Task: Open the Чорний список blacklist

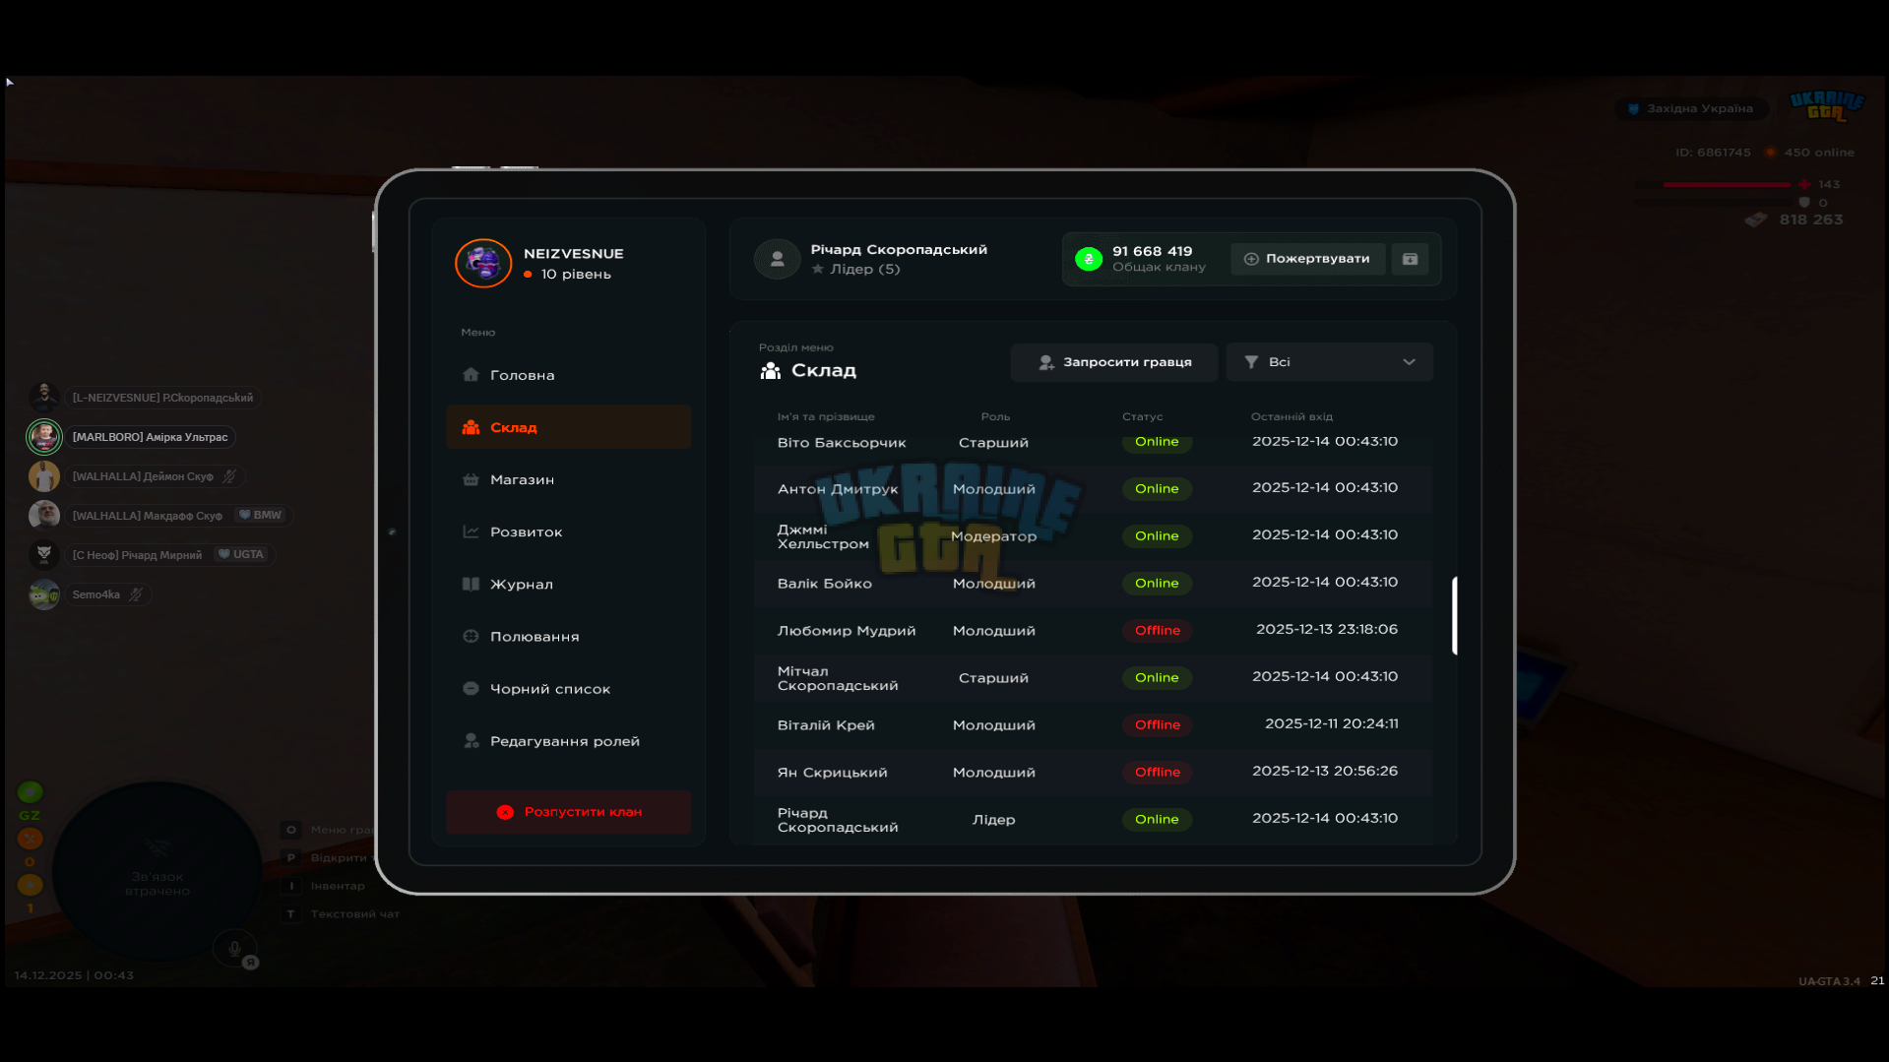Action: pyautogui.click(x=568, y=688)
